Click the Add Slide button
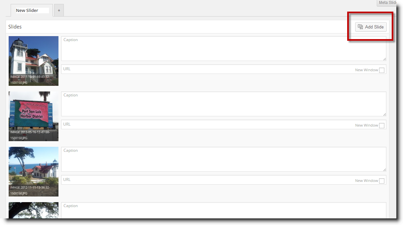 click(371, 27)
